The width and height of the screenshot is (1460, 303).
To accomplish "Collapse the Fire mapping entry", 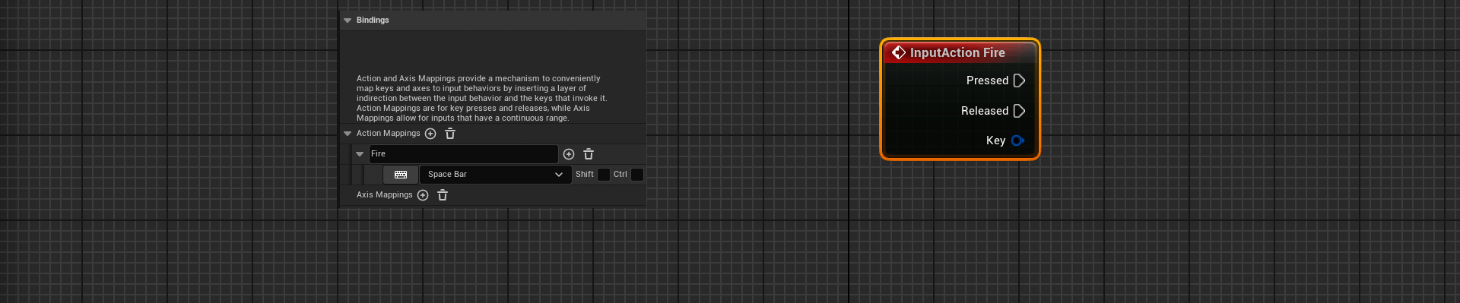I will [x=360, y=154].
